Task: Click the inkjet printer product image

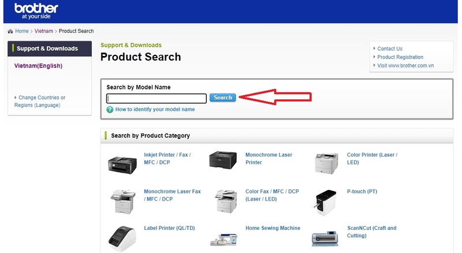Action: coord(122,165)
